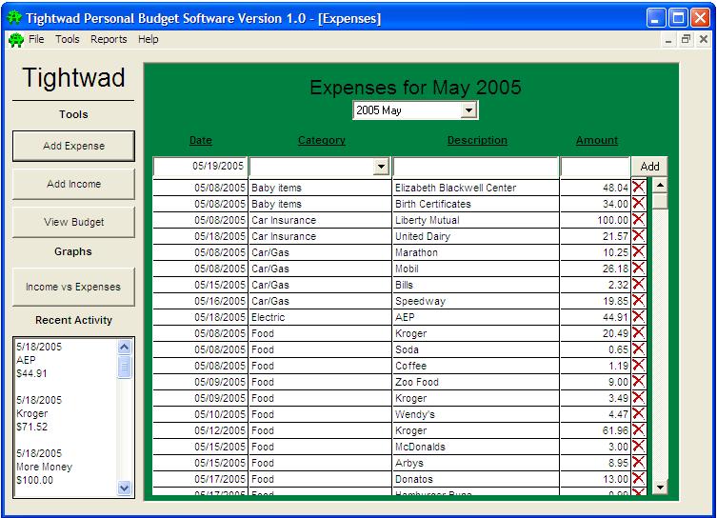Open the 2005 May month dropdown
This screenshot has height=518, width=717.
pyautogui.click(x=468, y=110)
